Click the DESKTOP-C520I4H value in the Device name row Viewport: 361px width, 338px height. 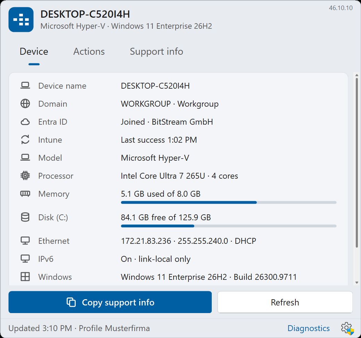pyautogui.click(x=155, y=86)
